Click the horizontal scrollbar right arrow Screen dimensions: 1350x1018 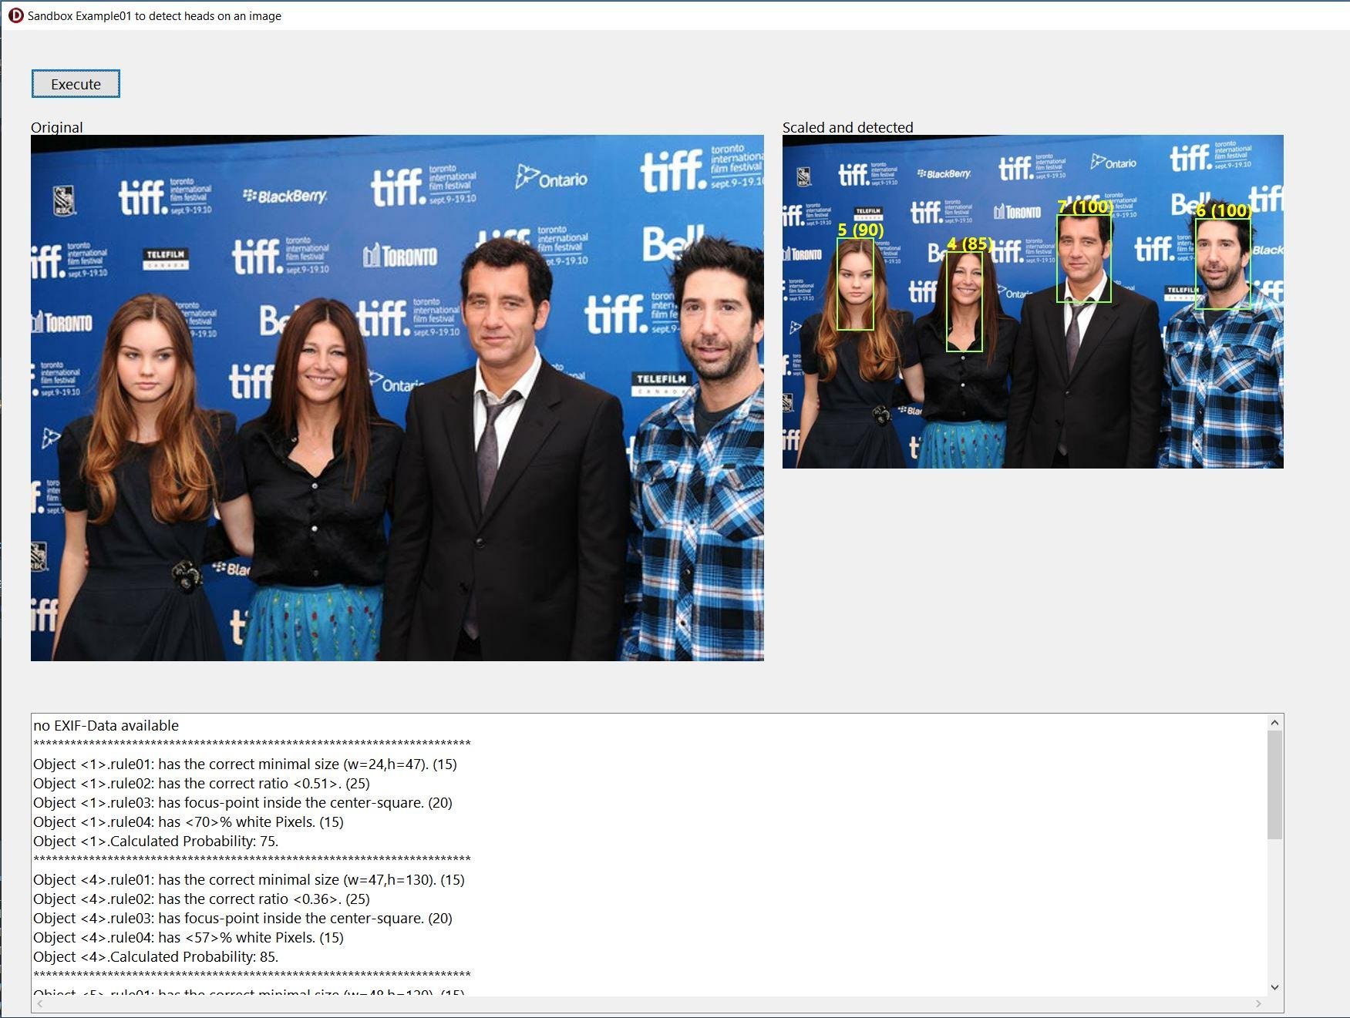pos(1258,1003)
